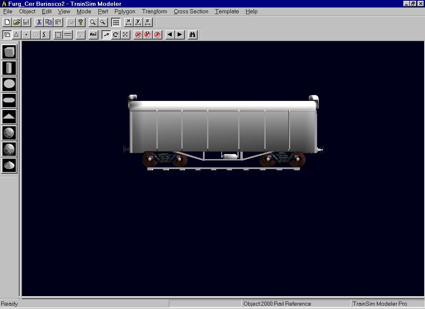Click the binoculars find icon
Viewport: 425px width, 309px height.
click(x=192, y=34)
